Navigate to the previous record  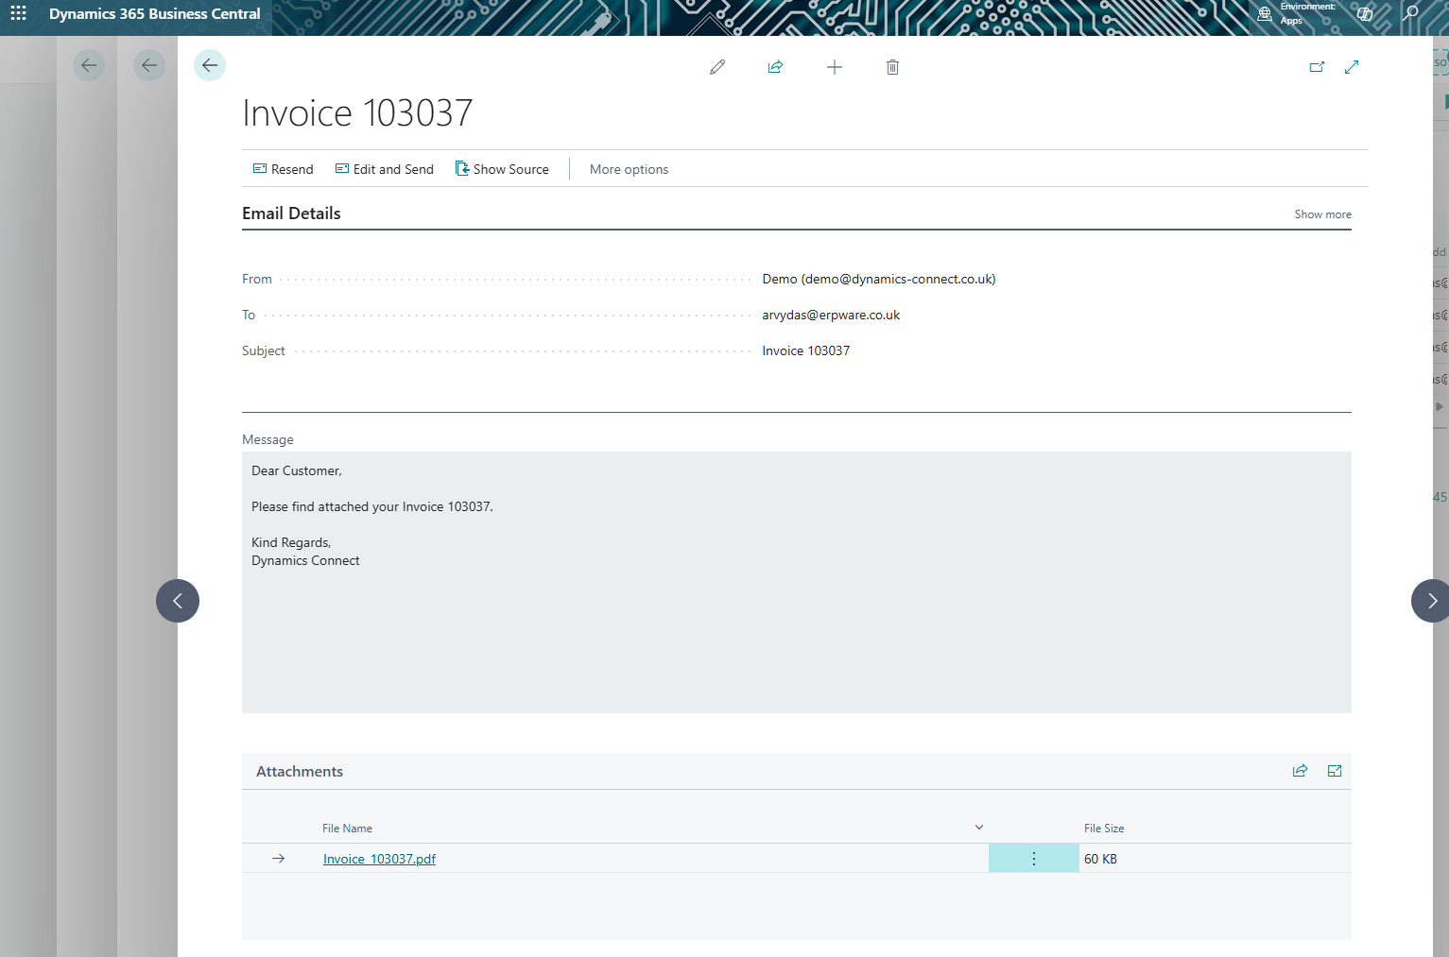pyautogui.click(x=178, y=601)
